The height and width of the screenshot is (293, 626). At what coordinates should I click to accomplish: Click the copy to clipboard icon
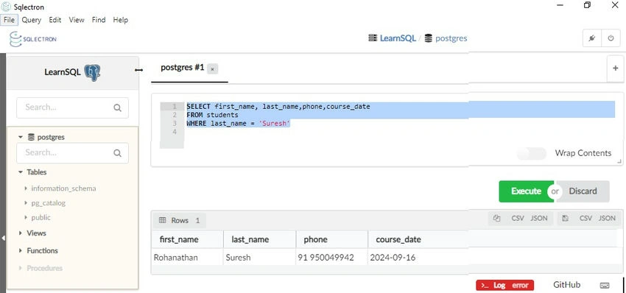click(x=496, y=219)
